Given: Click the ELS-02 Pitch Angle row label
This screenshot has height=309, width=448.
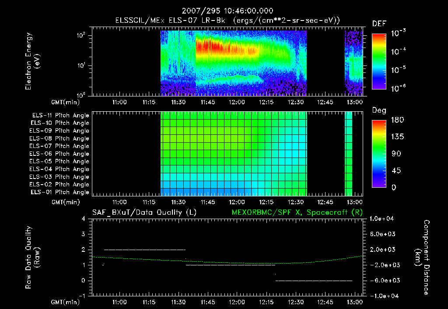Looking at the screenshot, I should pyautogui.click(x=59, y=185).
